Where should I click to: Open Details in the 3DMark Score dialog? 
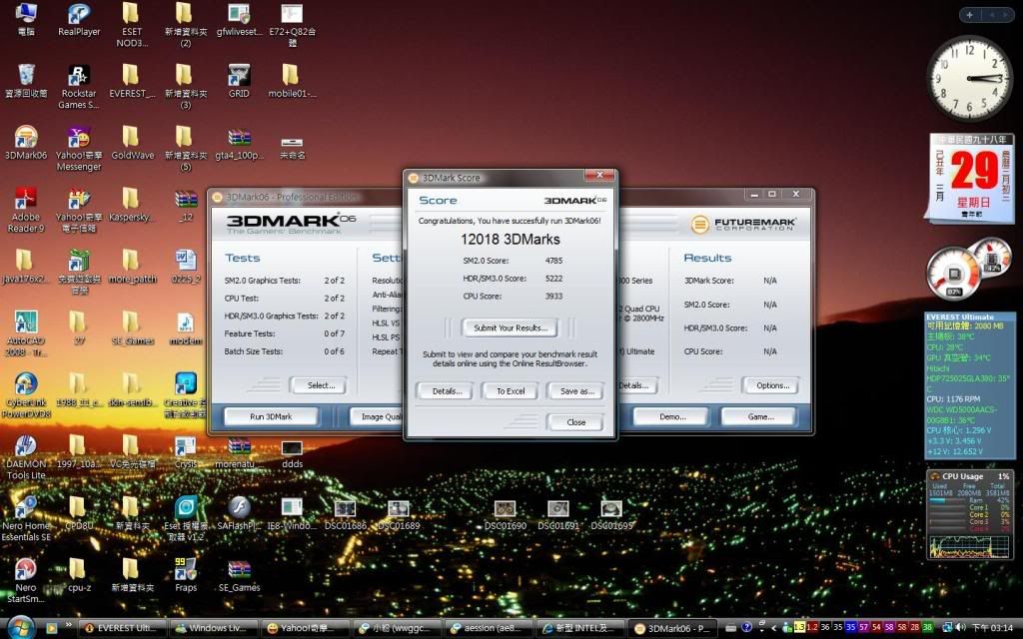pyautogui.click(x=447, y=391)
